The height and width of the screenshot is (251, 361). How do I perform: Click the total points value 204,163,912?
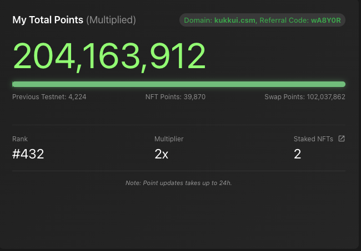109,57
